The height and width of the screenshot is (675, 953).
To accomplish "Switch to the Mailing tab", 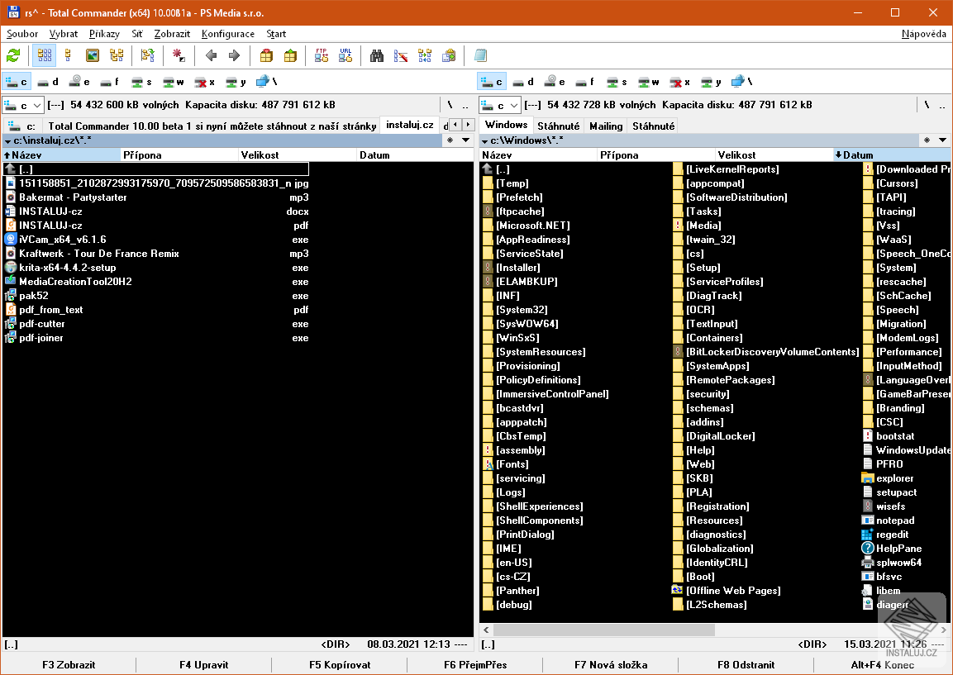I will click(606, 126).
